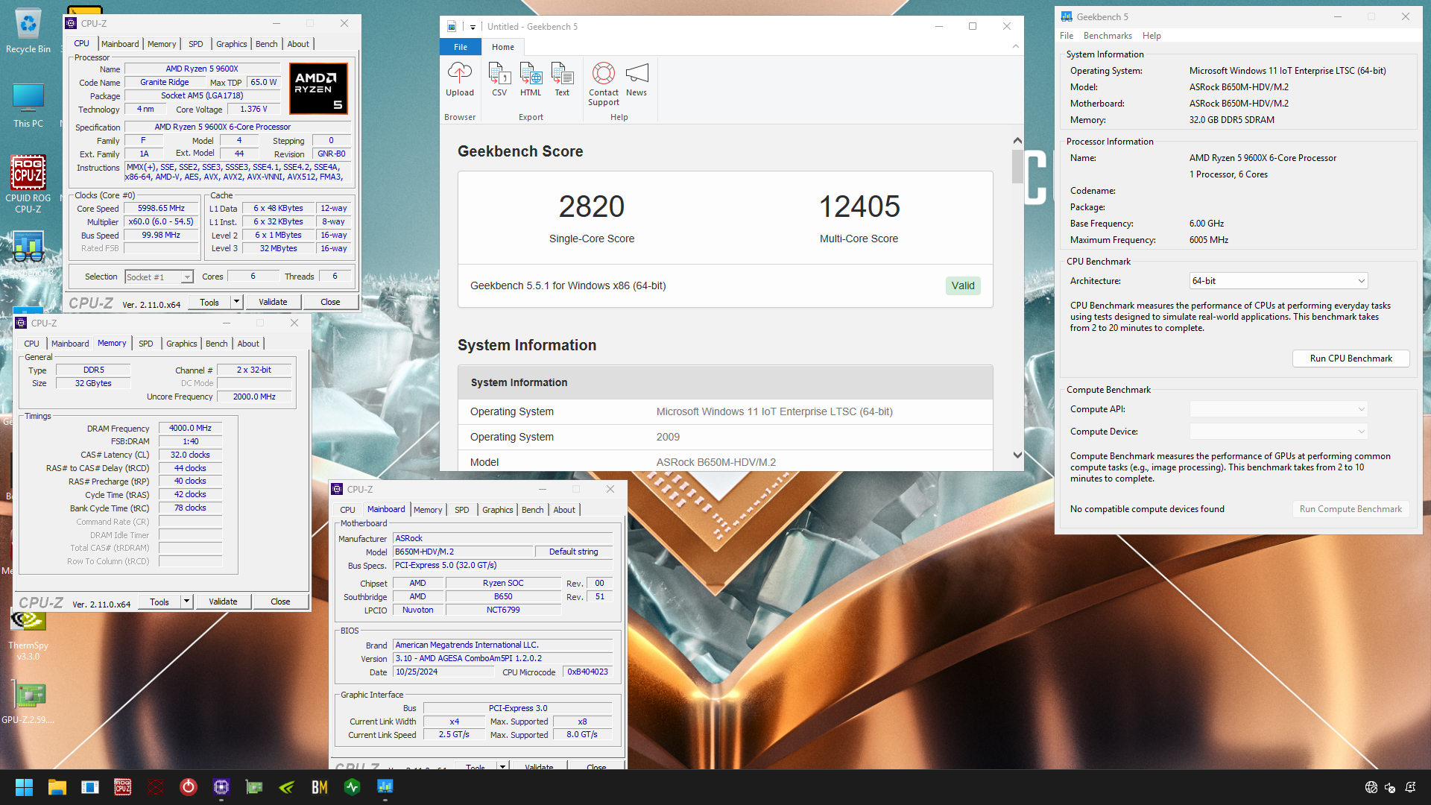Open Graphics tab in Memory CPU-Z window
Screen dimensions: 1431x805
pos(181,344)
